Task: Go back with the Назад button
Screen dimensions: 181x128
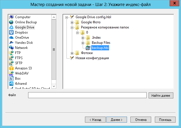Action: pos(95,120)
